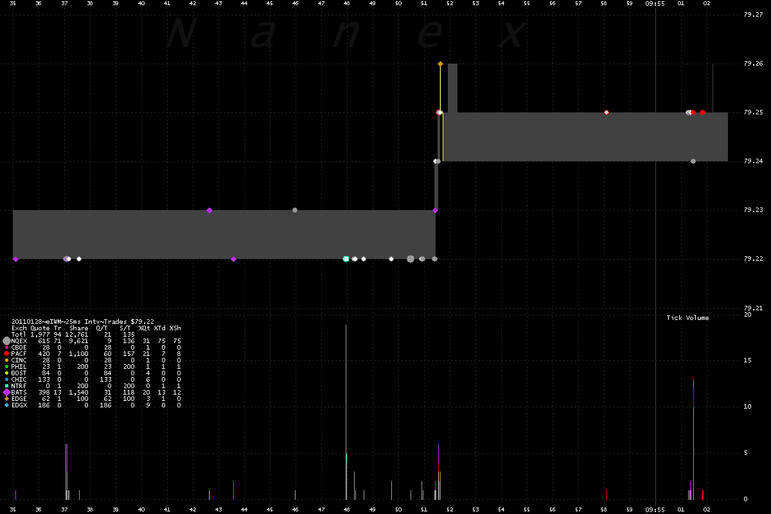Image resolution: width=771 pixels, height=514 pixels.
Task: Select the largest gray dot at 79.22 near time 50.5
Action: point(411,259)
